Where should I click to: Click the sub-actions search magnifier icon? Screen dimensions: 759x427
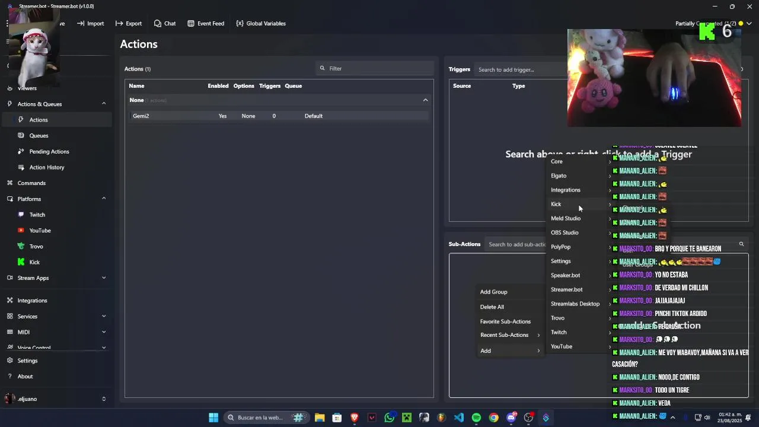tap(741, 244)
